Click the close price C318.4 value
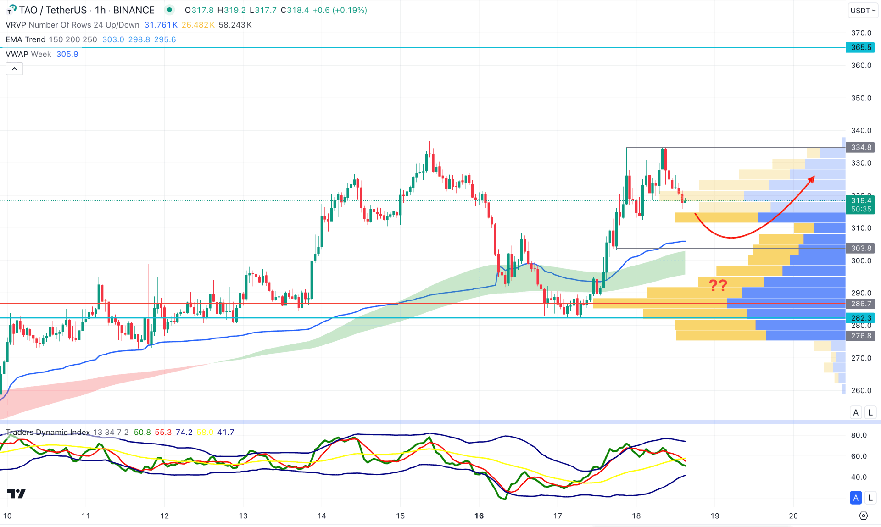Image resolution: width=881 pixels, height=527 pixels. click(295, 10)
